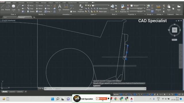Expand the Block panel
The image size is (184, 103).
[114, 14]
